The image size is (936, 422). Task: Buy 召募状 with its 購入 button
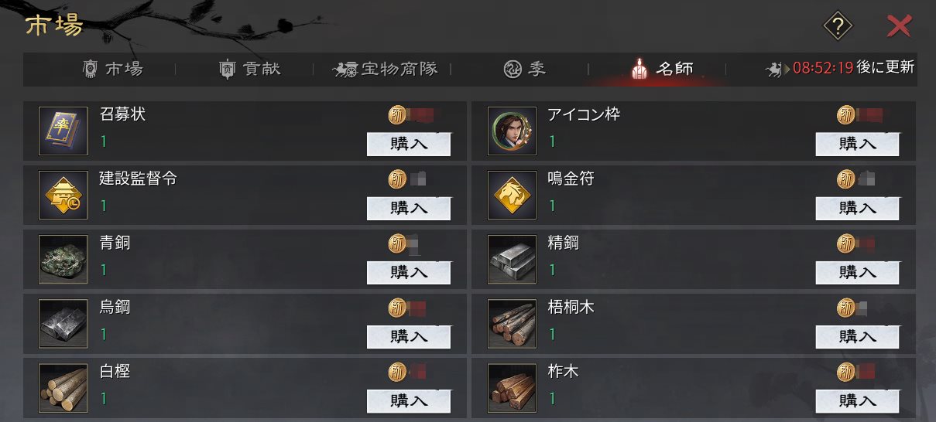pos(409,144)
